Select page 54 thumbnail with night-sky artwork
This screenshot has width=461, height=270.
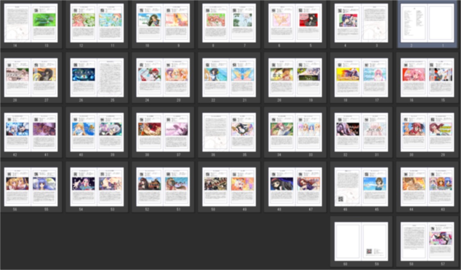83,187
